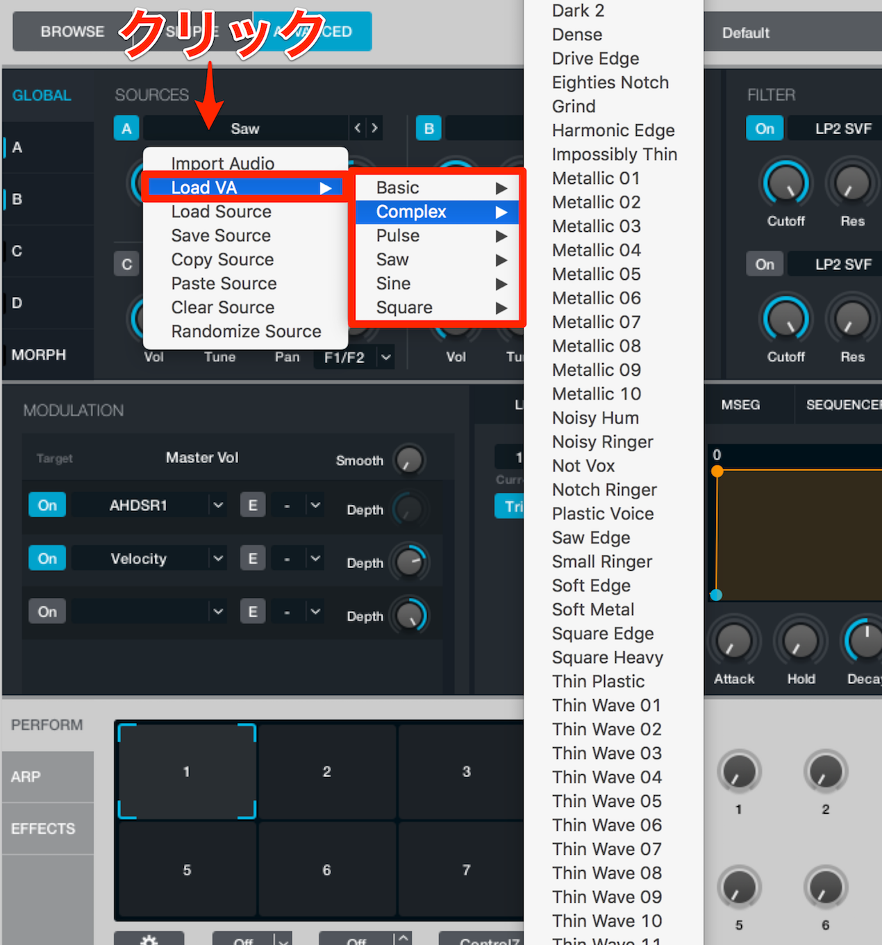Image resolution: width=882 pixels, height=945 pixels.
Task: Expand Basic waveform submenu
Action: point(437,187)
